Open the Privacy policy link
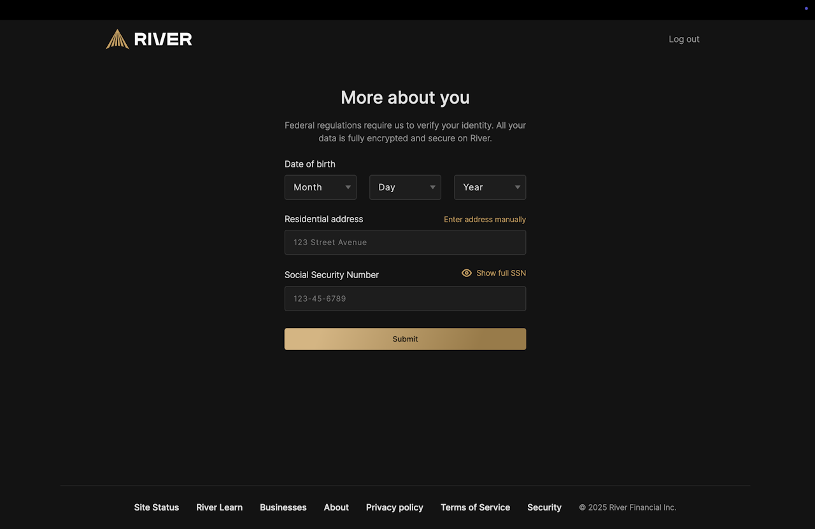 pos(394,507)
